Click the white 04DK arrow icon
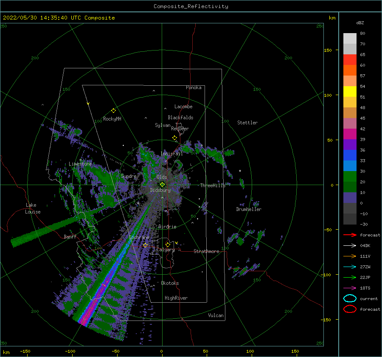Screen dimensions: 382x357 [350, 246]
